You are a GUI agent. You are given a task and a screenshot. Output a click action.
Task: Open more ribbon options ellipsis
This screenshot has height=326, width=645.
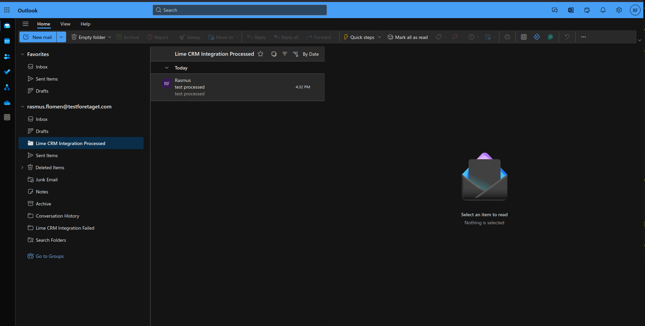(x=584, y=37)
